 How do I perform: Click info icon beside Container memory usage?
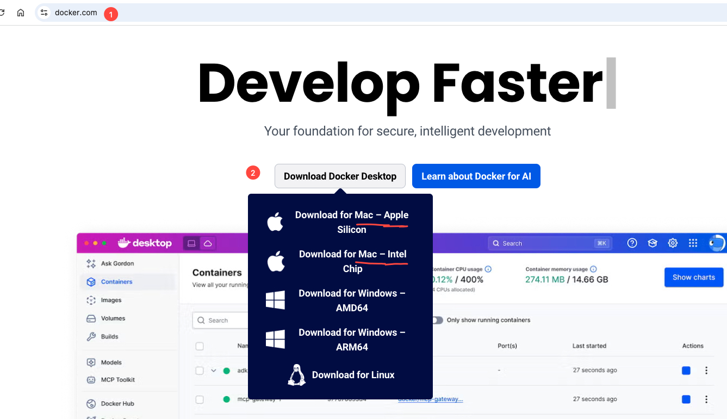(x=593, y=269)
